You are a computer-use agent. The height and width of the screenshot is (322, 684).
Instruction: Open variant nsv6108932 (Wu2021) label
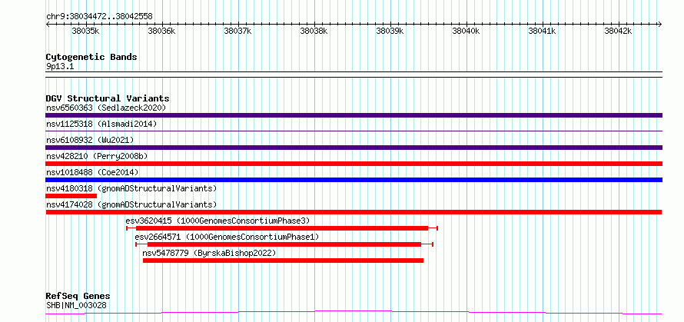90,140
